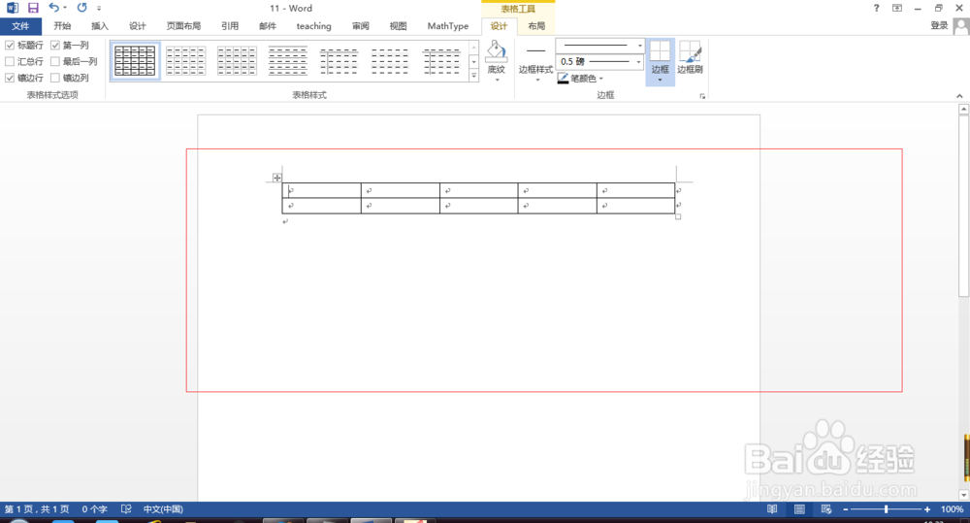
Task: Click the table move handle icon
Action: (x=277, y=178)
